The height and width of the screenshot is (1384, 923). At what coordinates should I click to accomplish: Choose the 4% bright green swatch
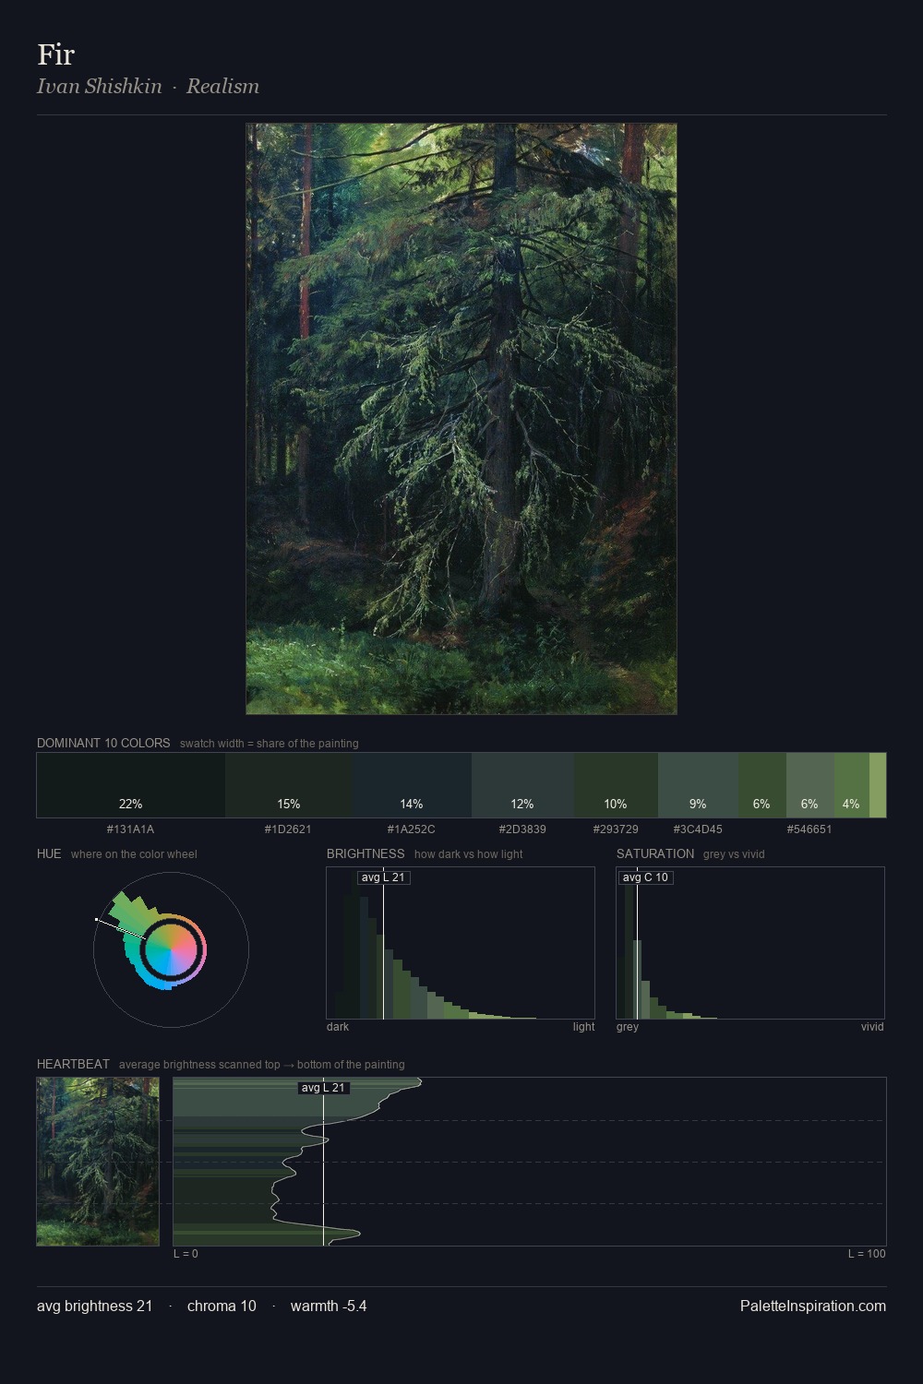pyautogui.click(x=851, y=785)
